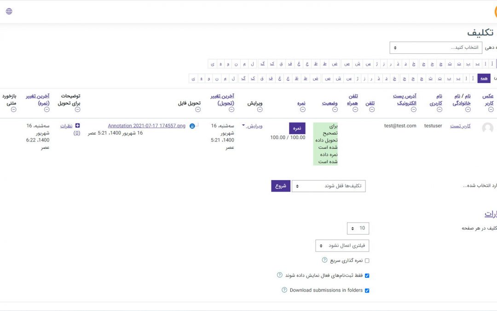Open the تکلیف‌ها قفل شوند dropdown
This screenshot has height=311, width=497.
[x=329, y=186]
